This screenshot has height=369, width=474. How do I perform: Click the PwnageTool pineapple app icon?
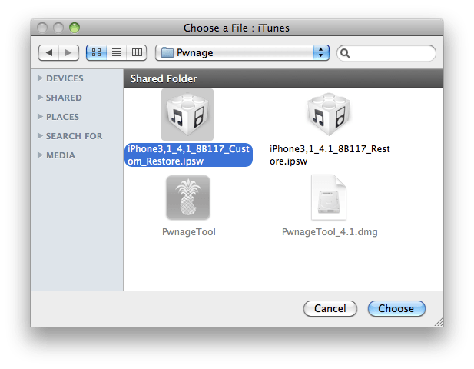click(187, 198)
